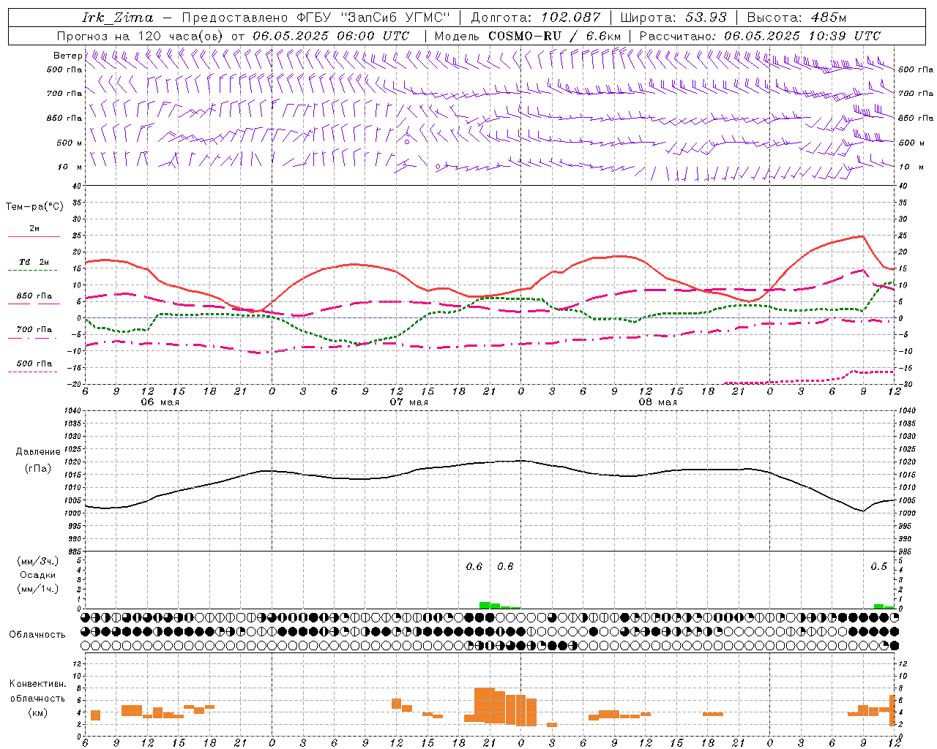Click the red 2м legend line
Image resolution: width=937 pixels, height=749 pixels.
pyautogui.click(x=34, y=236)
